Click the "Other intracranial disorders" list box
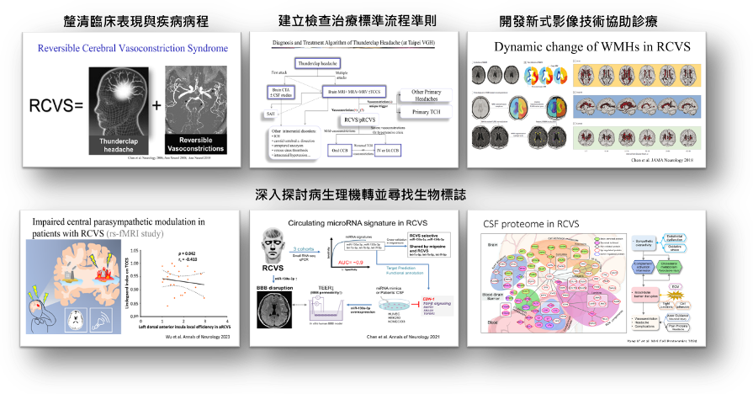 click(x=294, y=144)
